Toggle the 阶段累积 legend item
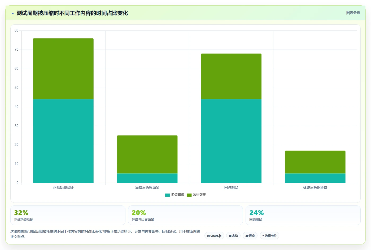Screen dimensions: 371x250 (174, 195)
